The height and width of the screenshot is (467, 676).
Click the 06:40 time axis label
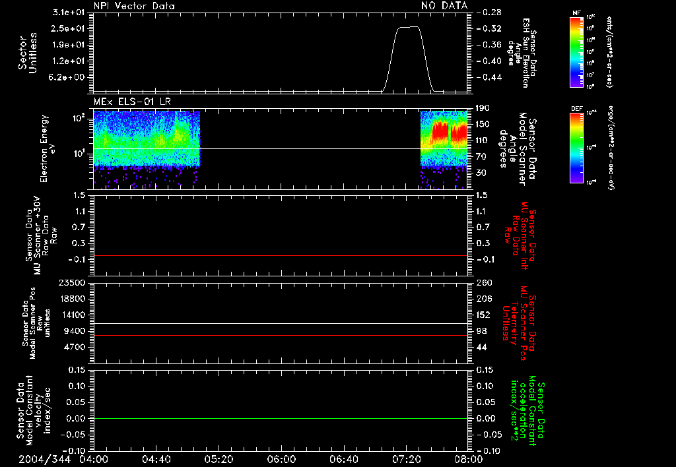(343, 459)
